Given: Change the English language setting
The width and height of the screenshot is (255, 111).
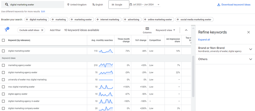Looking at the screenshot, I should (x=97, y=5).
